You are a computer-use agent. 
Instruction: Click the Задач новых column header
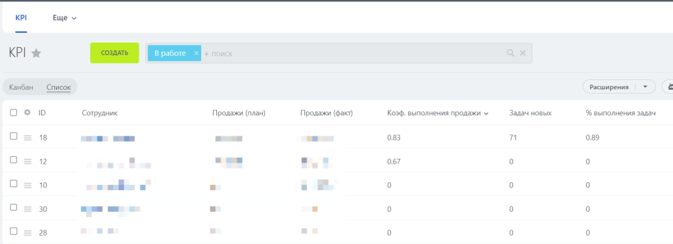click(530, 113)
